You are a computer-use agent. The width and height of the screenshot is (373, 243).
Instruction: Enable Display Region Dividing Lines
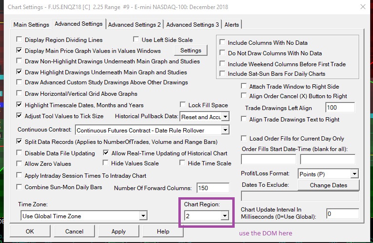(19, 39)
